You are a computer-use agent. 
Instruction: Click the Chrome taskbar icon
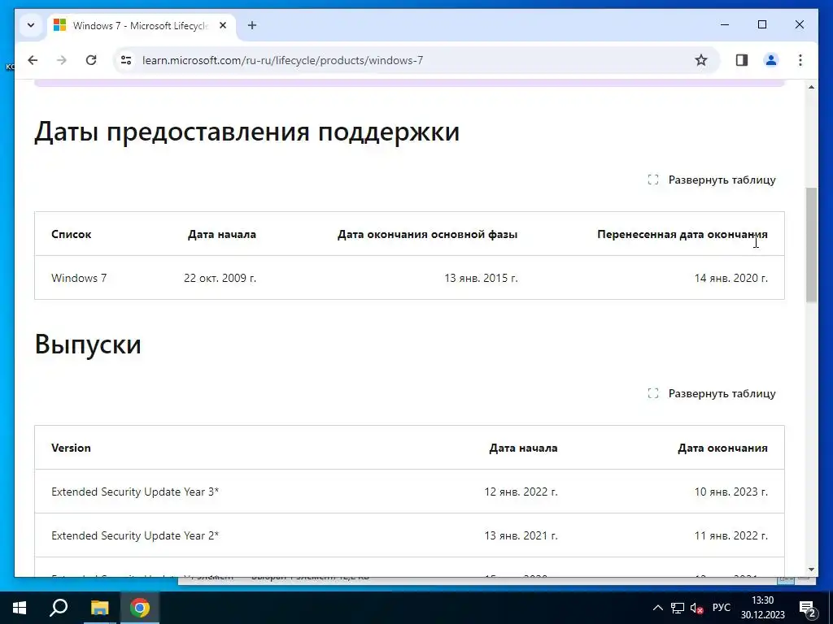pos(140,608)
